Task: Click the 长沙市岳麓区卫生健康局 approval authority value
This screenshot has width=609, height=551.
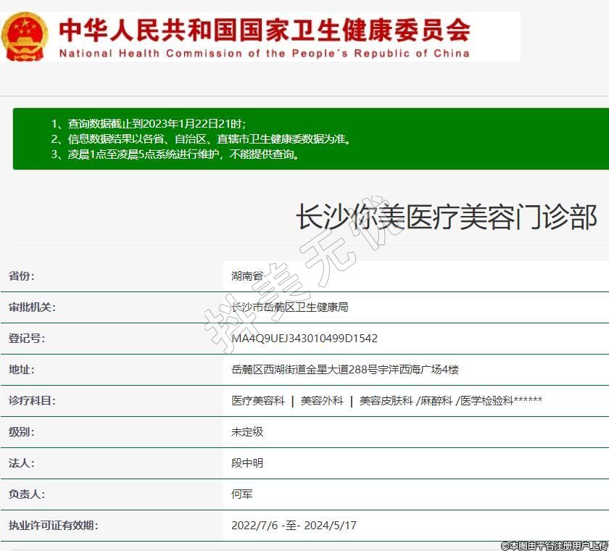Action: click(289, 307)
